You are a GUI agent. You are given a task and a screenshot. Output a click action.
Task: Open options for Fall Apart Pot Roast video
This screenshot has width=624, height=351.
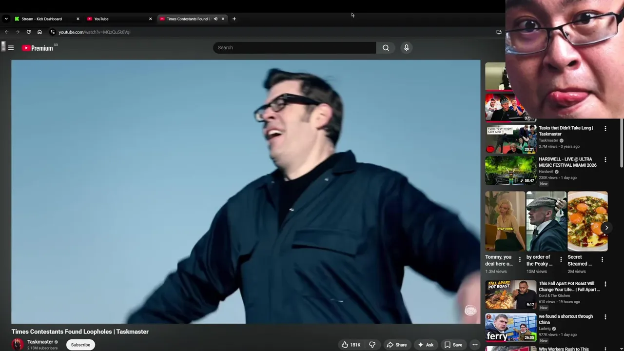pos(605,284)
